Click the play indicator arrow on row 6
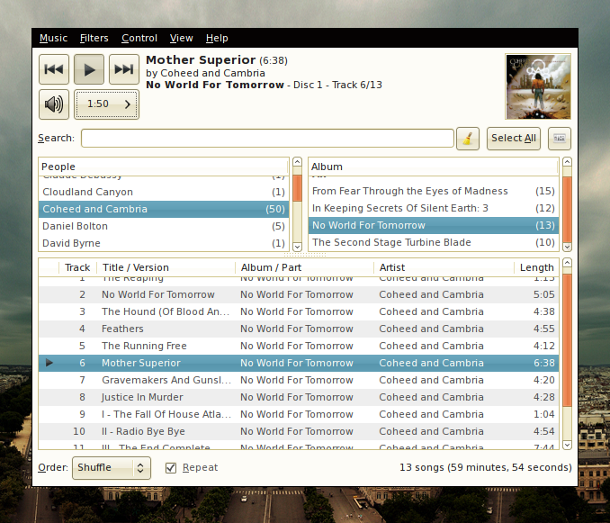The height and width of the screenshot is (523, 610). [49, 363]
